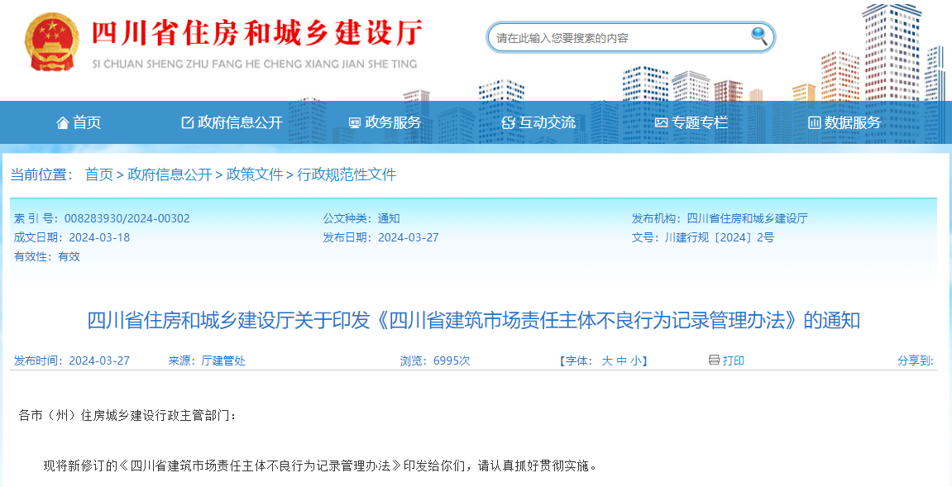Open 政策文件 in the breadcrumb trail
The image size is (952, 487).
255,174
